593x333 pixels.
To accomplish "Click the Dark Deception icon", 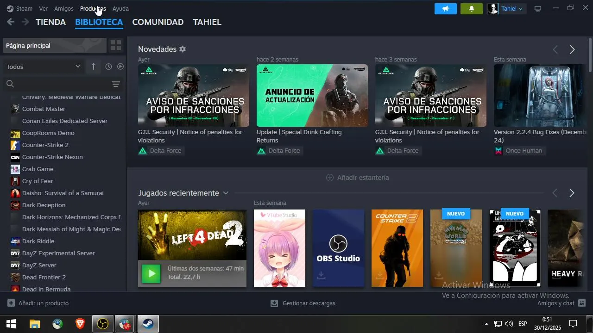I will click(x=15, y=205).
